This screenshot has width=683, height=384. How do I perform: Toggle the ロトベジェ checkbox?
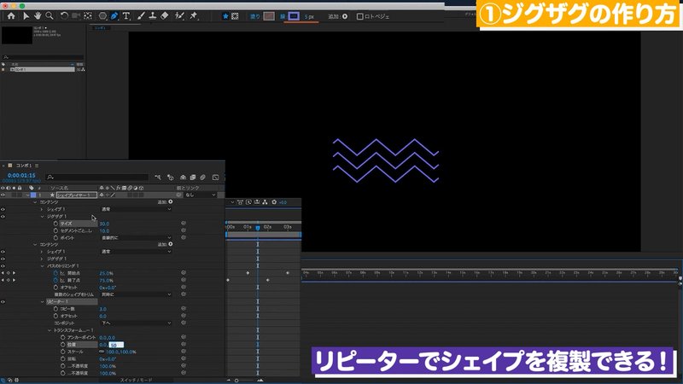coord(359,16)
